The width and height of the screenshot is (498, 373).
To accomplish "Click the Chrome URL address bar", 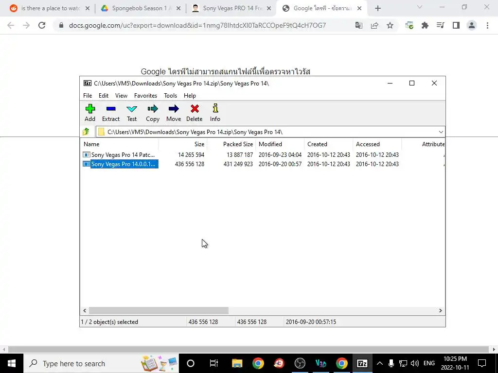I will (x=197, y=25).
